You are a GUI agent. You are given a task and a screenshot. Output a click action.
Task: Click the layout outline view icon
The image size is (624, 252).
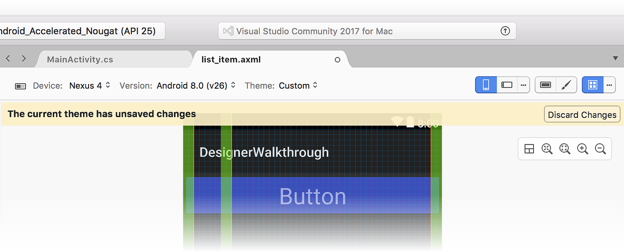[x=529, y=149]
